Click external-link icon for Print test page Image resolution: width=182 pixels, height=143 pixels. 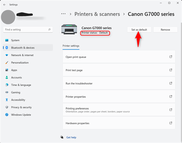171,70
